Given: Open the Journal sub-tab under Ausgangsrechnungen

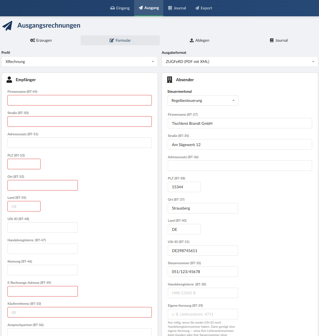Looking at the screenshot, I should [279, 40].
